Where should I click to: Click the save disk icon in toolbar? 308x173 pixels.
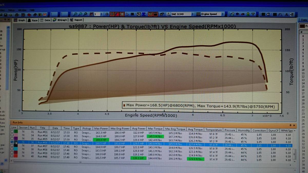pyautogui.click(x=5, y=15)
